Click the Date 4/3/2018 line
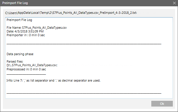178x112 pixels. click(x=25, y=31)
